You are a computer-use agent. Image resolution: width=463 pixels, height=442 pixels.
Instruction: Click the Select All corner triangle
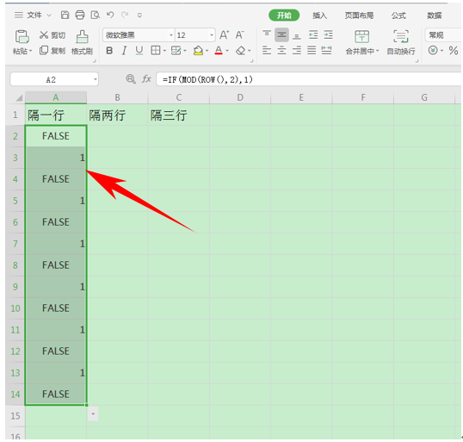[x=19, y=97]
